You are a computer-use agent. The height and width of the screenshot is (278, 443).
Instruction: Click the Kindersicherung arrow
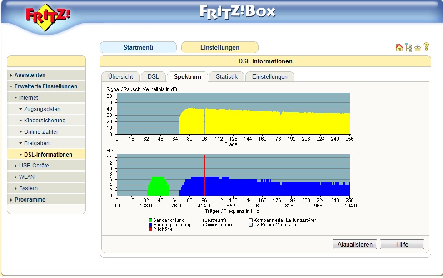click(x=20, y=120)
